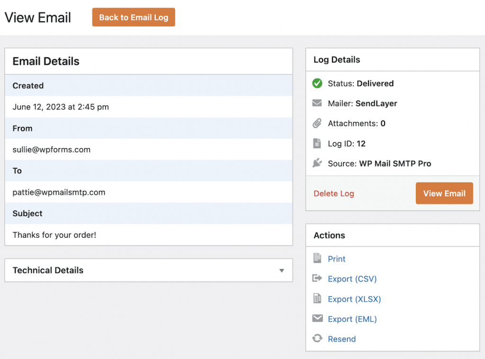Click Resend to resend this email
The width and height of the screenshot is (485, 359).
[342, 338]
